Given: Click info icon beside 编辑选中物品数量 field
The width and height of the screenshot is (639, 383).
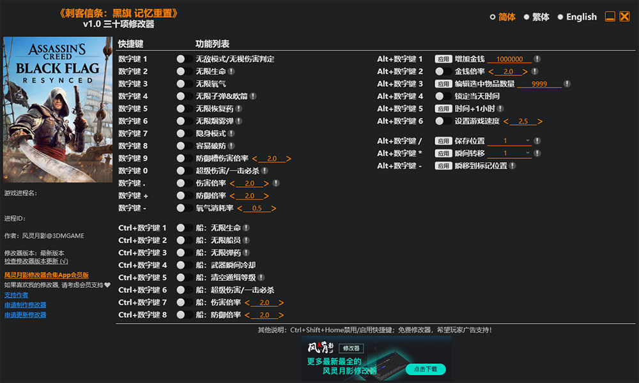Looking at the screenshot, I should [567, 84].
